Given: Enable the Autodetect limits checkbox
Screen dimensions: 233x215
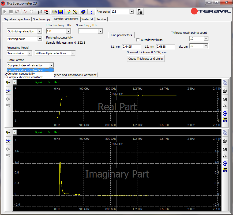Looking at the screenshot, I should (x=138, y=40).
